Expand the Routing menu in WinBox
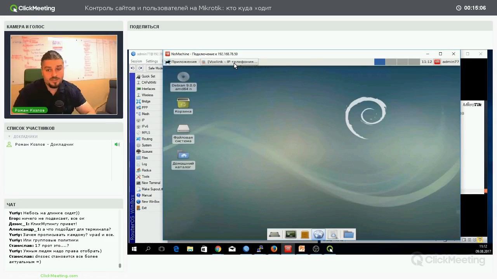Image resolution: width=497 pixels, height=279 pixels. pyautogui.click(x=147, y=139)
